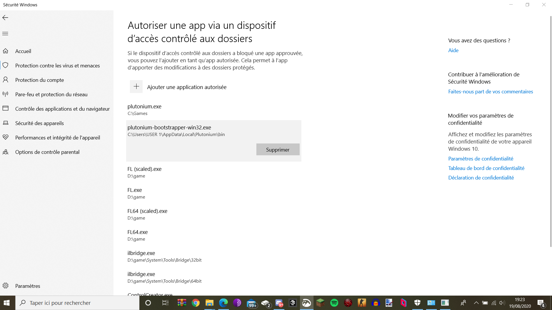
Task: Launch WinRAR from taskbar
Action: [182, 303]
